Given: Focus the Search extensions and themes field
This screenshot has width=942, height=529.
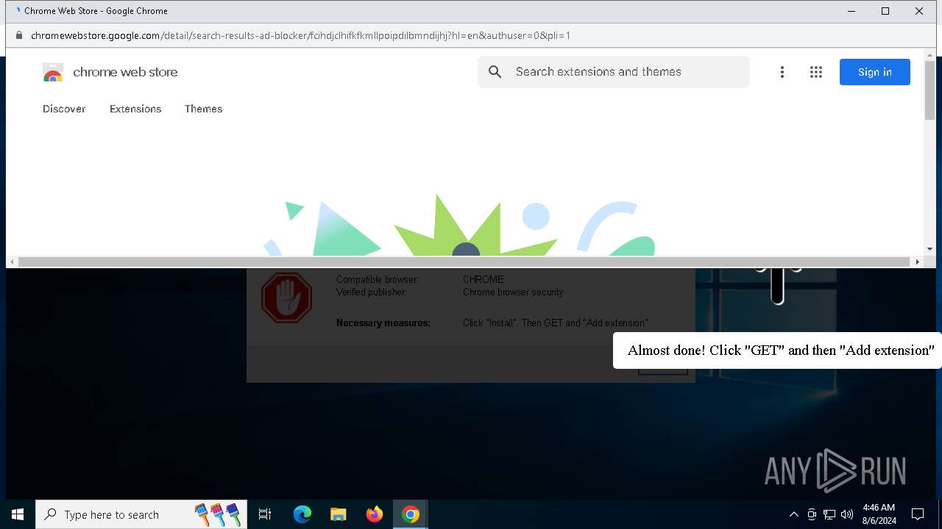Looking at the screenshot, I should (x=614, y=72).
